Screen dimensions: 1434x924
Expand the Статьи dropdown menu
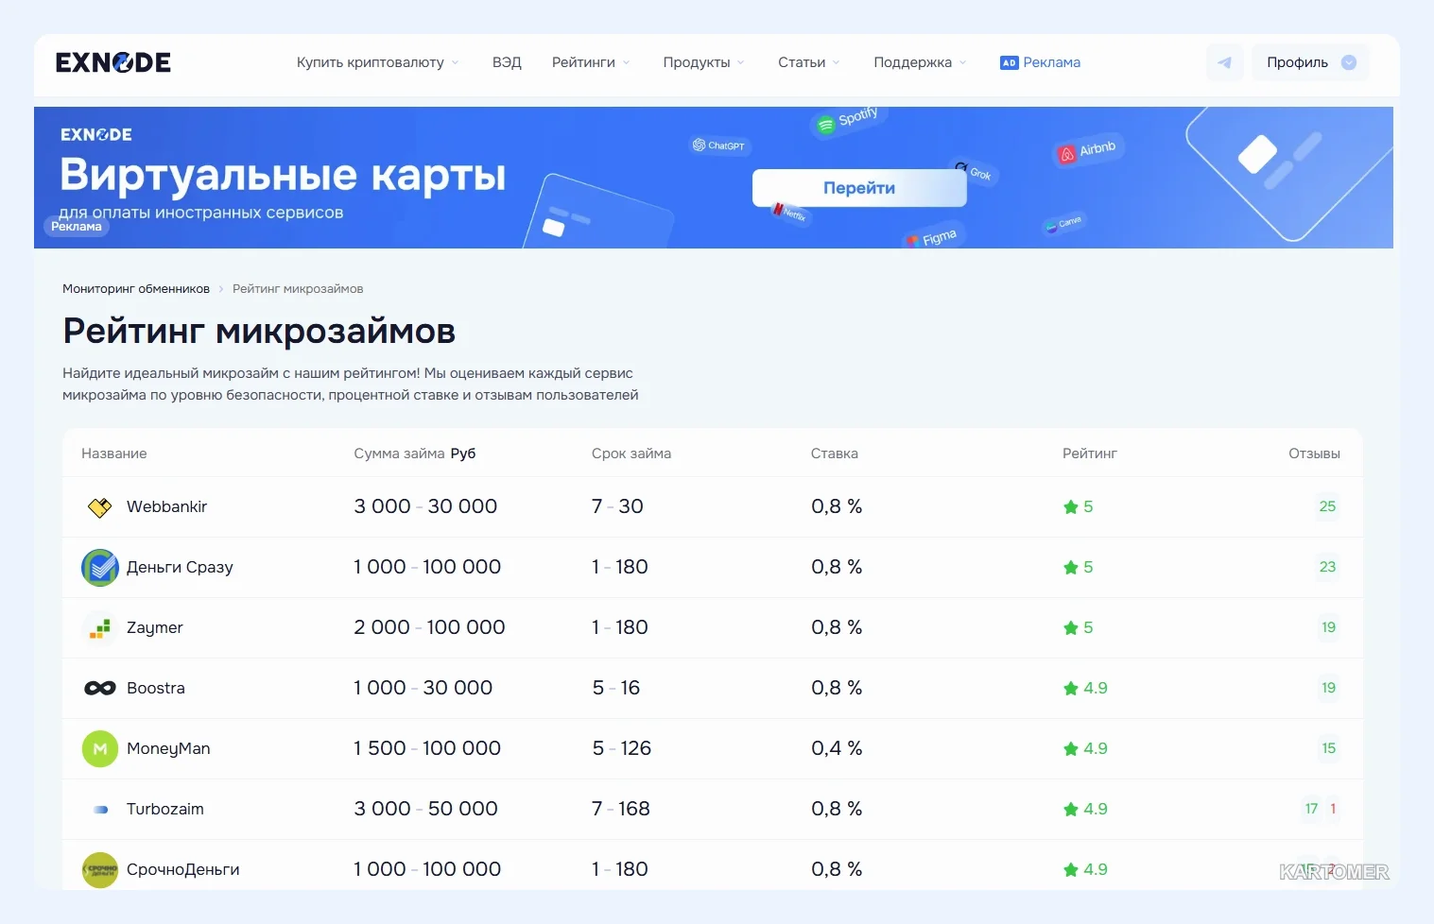point(809,62)
